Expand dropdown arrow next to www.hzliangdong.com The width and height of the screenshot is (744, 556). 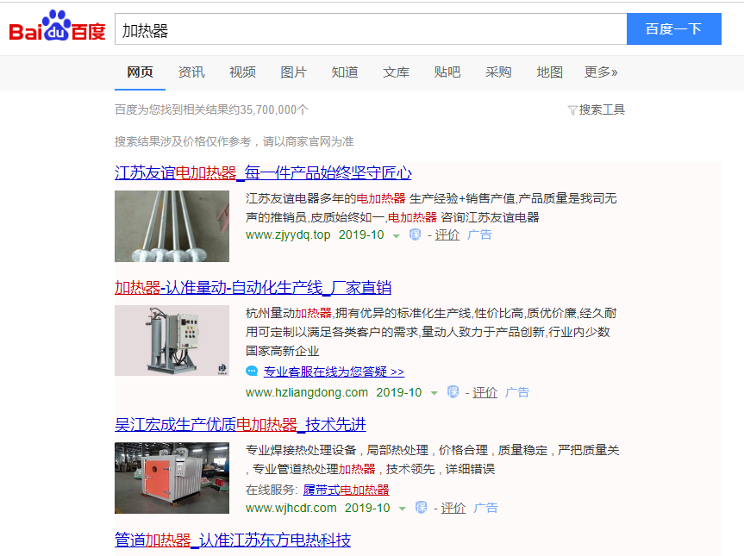click(x=434, y=393)
